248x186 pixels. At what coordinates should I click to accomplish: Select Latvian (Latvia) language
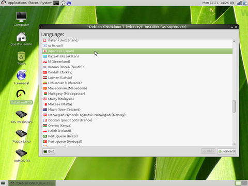pos(137,78)
